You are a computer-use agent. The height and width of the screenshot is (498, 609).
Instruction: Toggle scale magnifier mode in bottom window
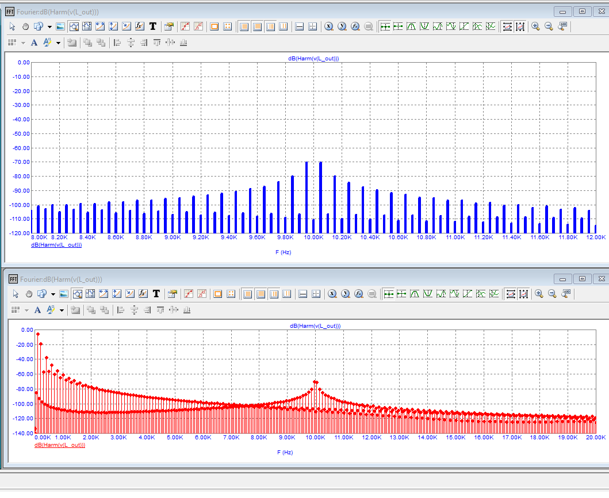pyautogui.click(x=77, y=294)
